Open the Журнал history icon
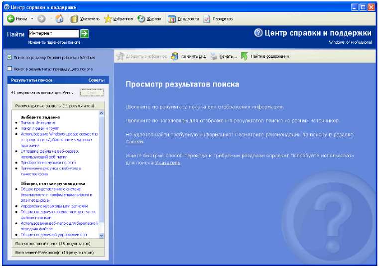 (x=141, y=18)
